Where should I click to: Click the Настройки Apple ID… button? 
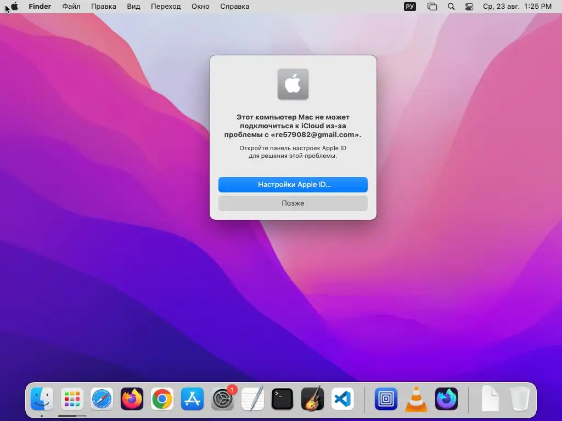(x=293, y=184)
